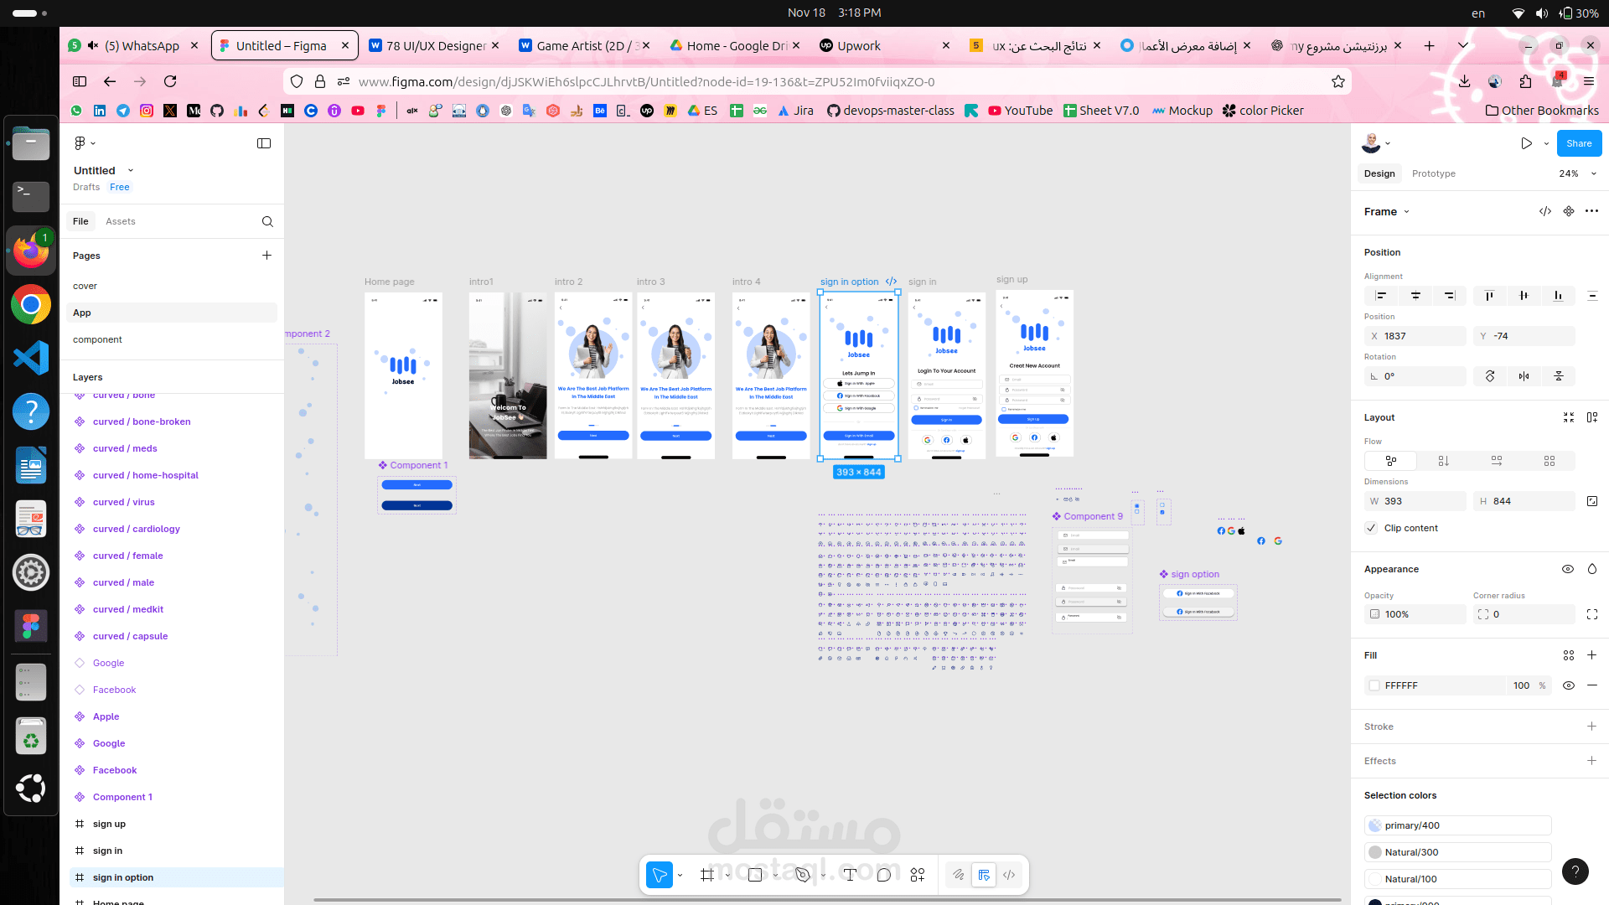Align selection to the right
The image size is (1609, 905).
pyautogui.click(x=1450, y=296)
